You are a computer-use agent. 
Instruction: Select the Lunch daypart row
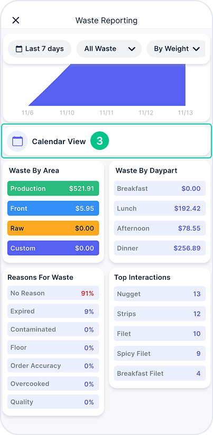click(x=160, y=208)
